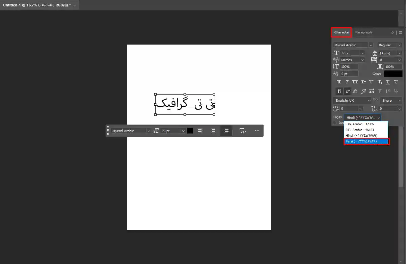This screenshot has height=264, width=406.
Task: Center align text from floating bar
Action: (213, 131)
